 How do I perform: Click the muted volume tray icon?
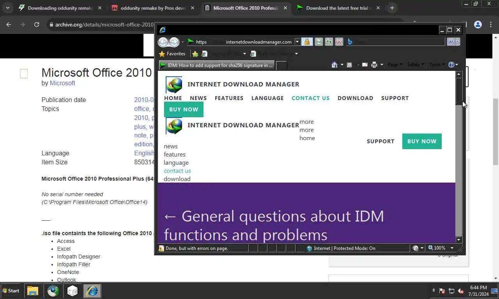pyautogui.click(x=461, y=291)
